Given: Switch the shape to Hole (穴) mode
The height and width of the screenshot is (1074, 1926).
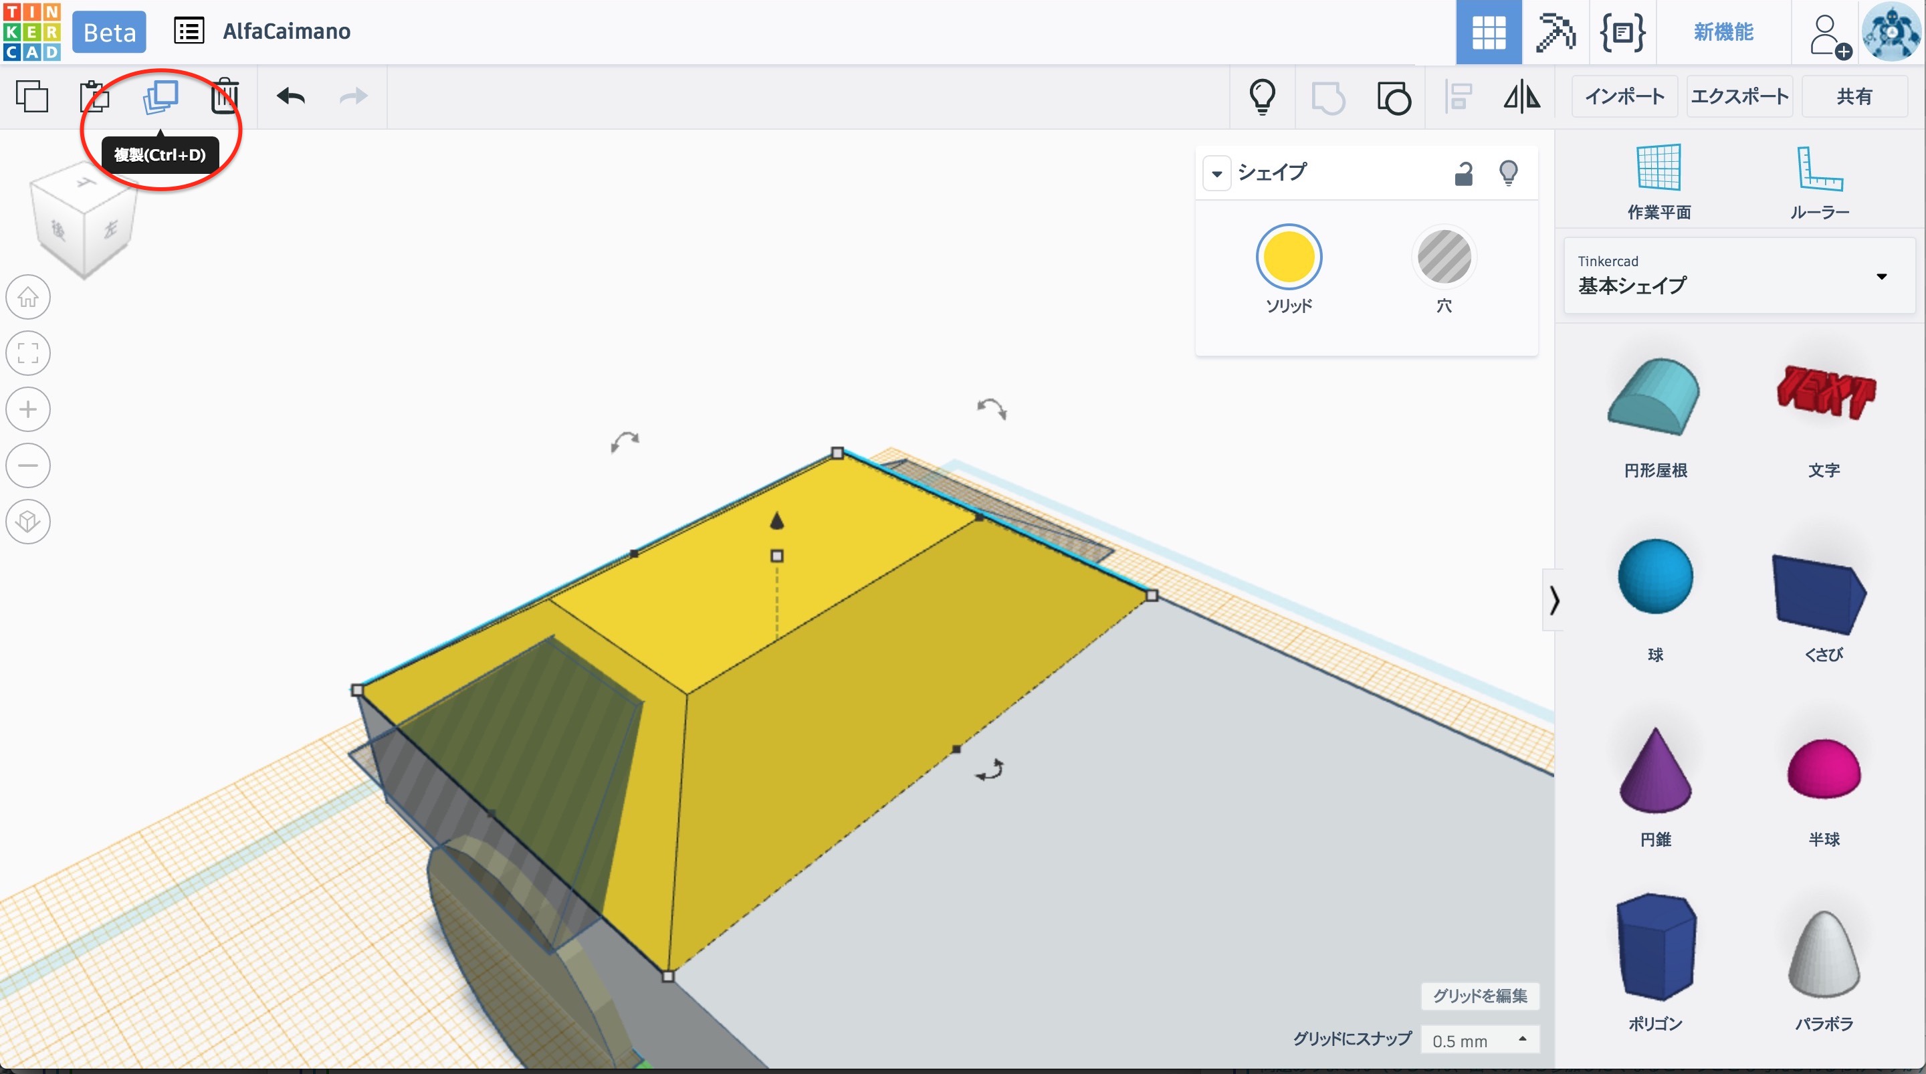Looking at the screenshot, I should 1444,258.
